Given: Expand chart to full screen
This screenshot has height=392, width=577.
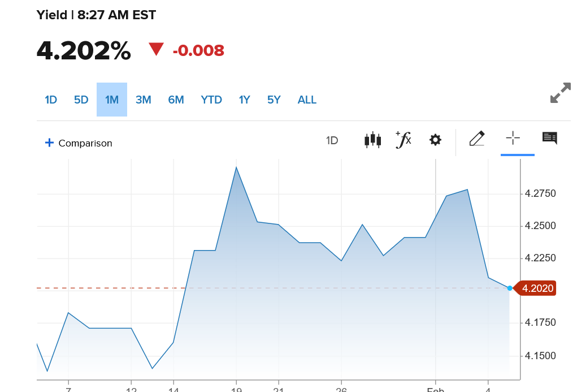Looking at the screenshot, I should click(x=560, y=93).
